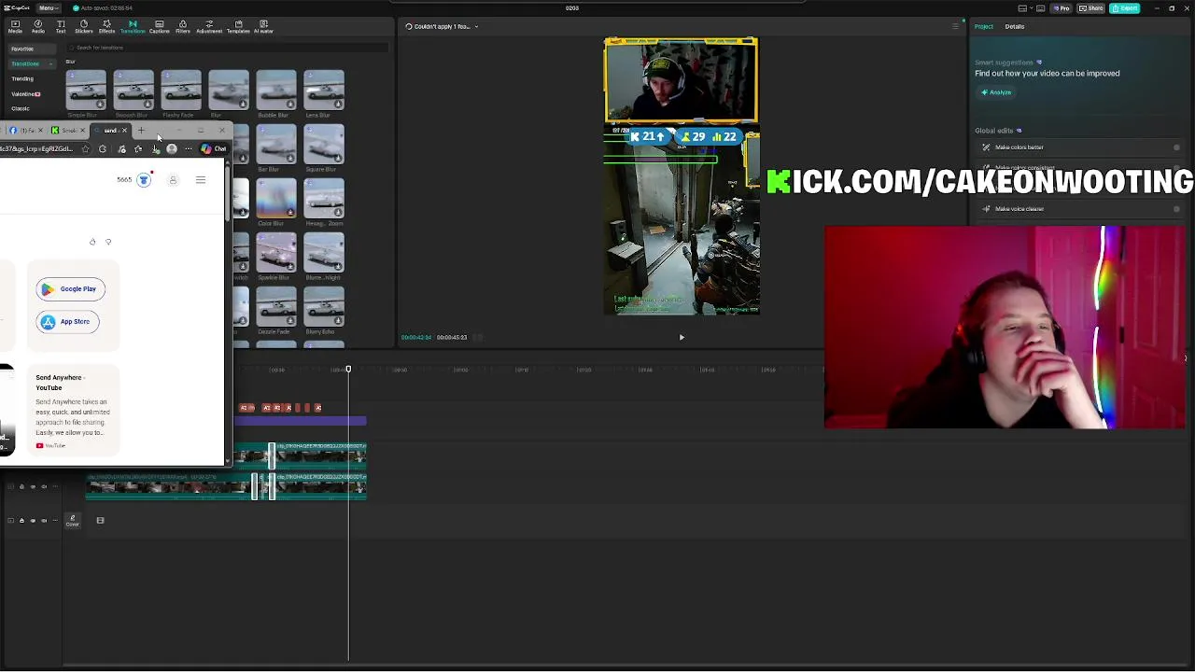Toggle Make colors better option

pos(1176,147)
